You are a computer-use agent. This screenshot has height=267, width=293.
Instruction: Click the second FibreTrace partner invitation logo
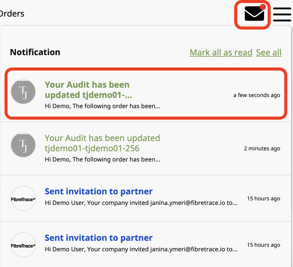[x=23, y=245]
